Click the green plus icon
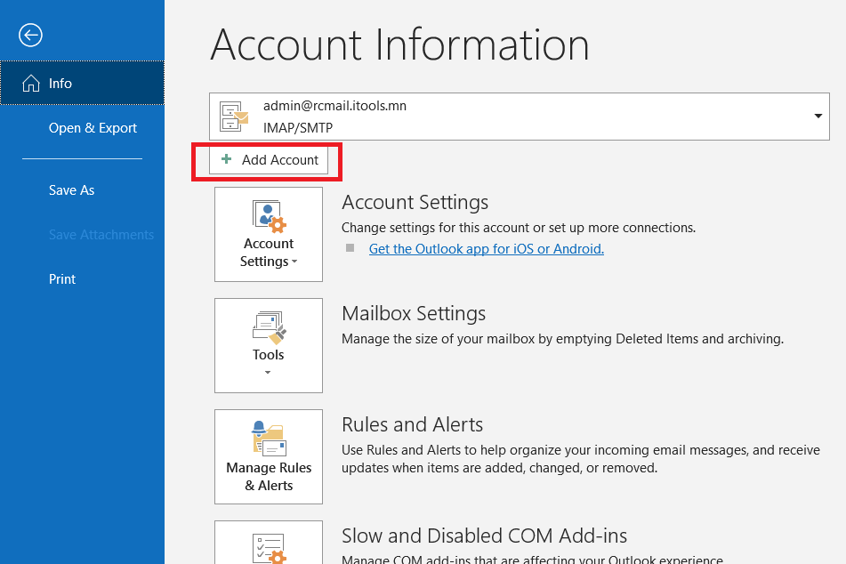Image resolution: width=846 pixels, height=564 pixels. click(227, 159)
